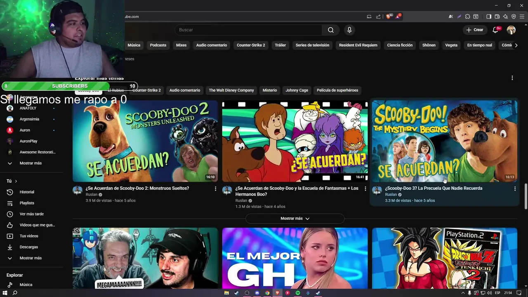Viewport: 528px width, 297px height.
Task: Click the Brave VPN shield icon
Action: (x=514, y=16)
